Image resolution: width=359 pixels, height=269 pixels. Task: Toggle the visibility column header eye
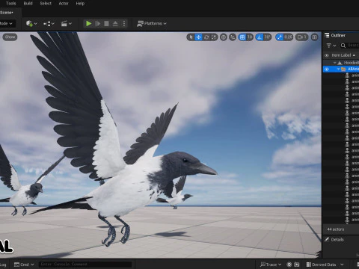(327, 55)
